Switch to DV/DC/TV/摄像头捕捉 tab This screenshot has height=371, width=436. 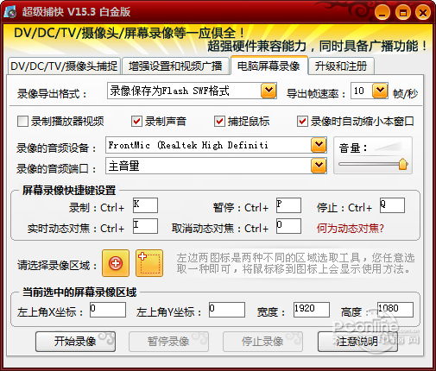click(x=64, y=66)
